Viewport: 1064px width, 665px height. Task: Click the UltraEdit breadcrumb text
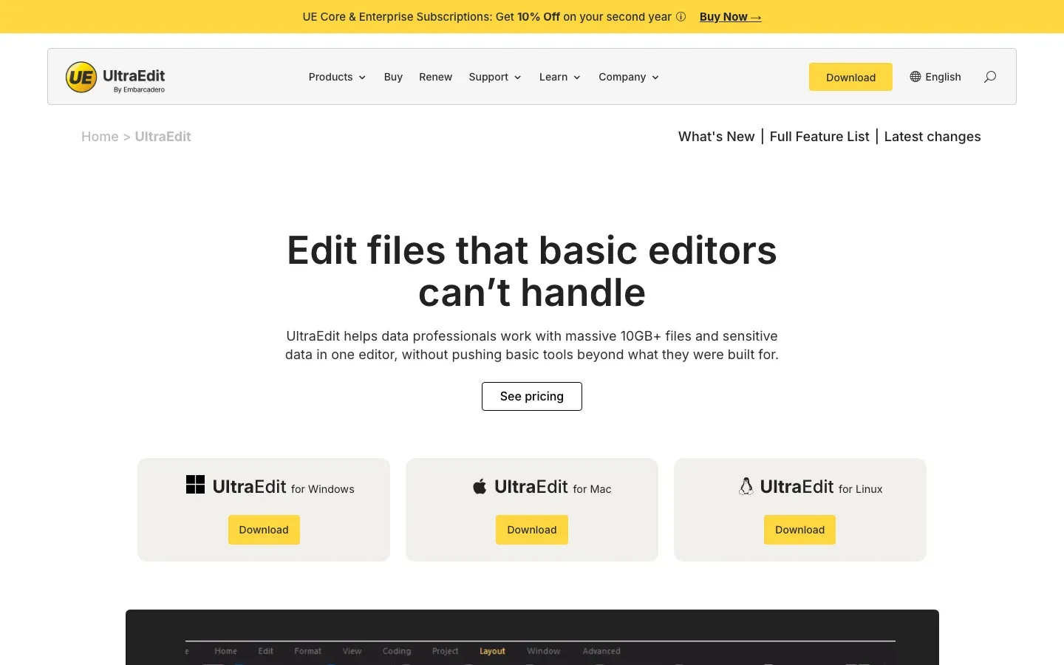[163, 137]
